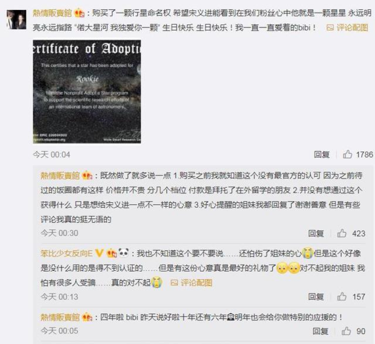This screenshot has width=375, height=344.
Task: Open 评论配图 picture icon in 笨比少女 reply
Action: [x=174, y=283]
